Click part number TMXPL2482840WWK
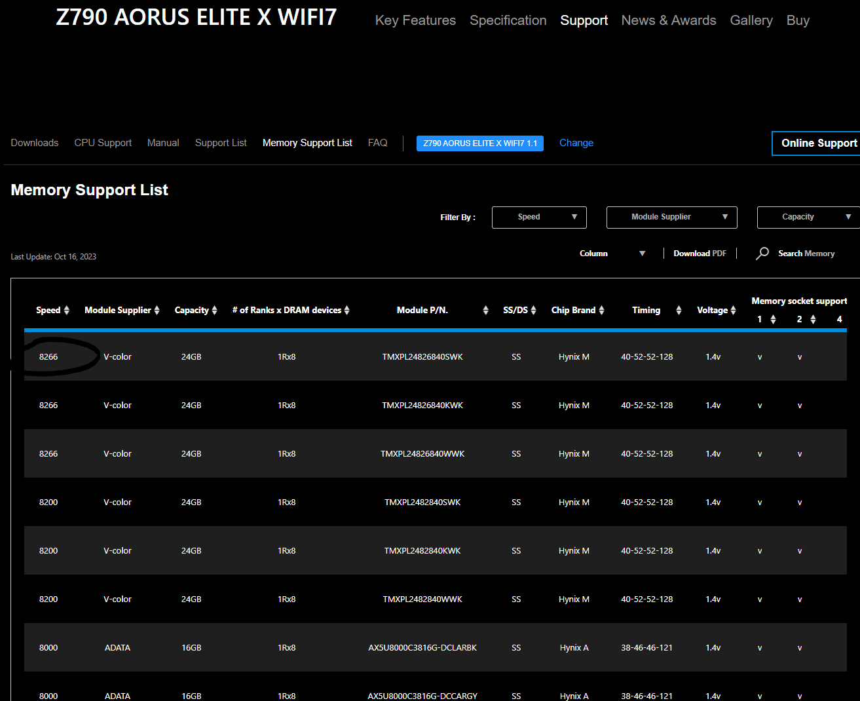Viewport: 860px width, 701px height. (422, 599)
